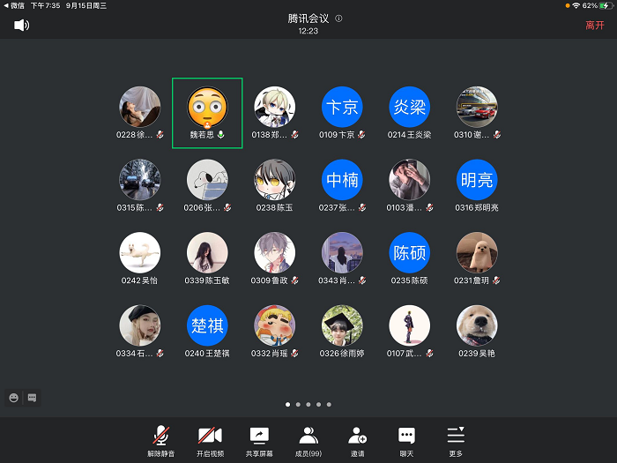Unmute microphone with 解除静音

160,439
